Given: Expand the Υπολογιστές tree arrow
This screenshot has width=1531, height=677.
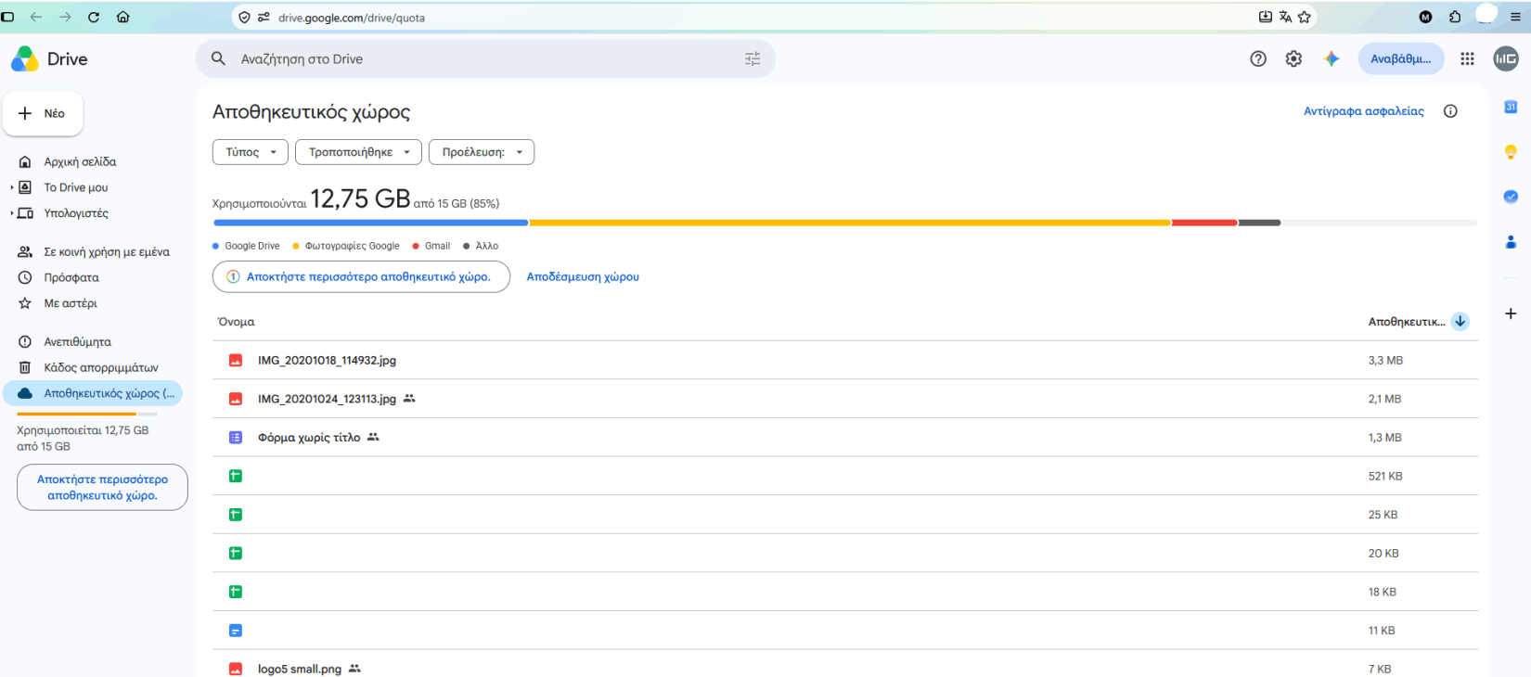Looking at the screenshot, I should pos(12,213).
